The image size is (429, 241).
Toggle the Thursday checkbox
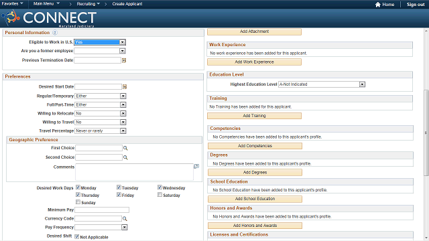click(78, 195)
